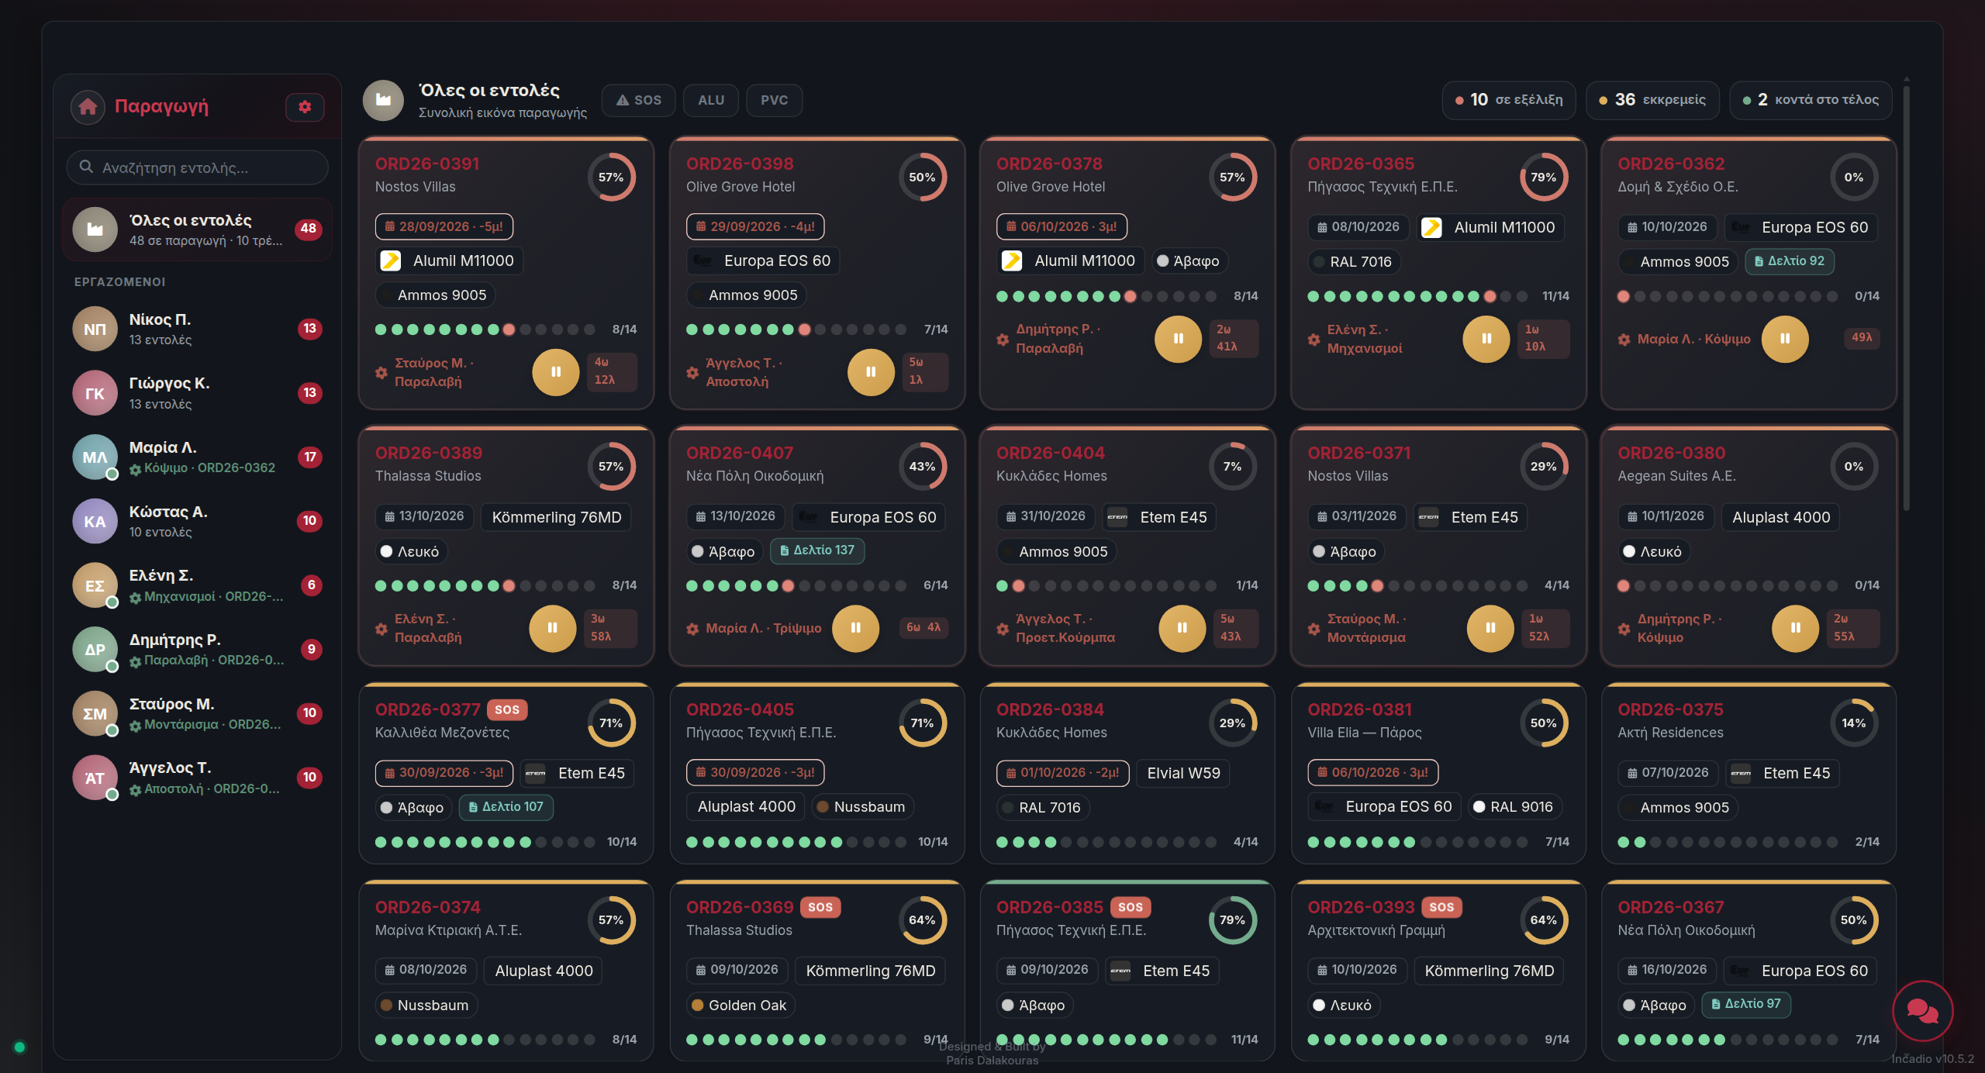
Task: Toggle the ALU filter chip
Action: [x=711, y=100]
